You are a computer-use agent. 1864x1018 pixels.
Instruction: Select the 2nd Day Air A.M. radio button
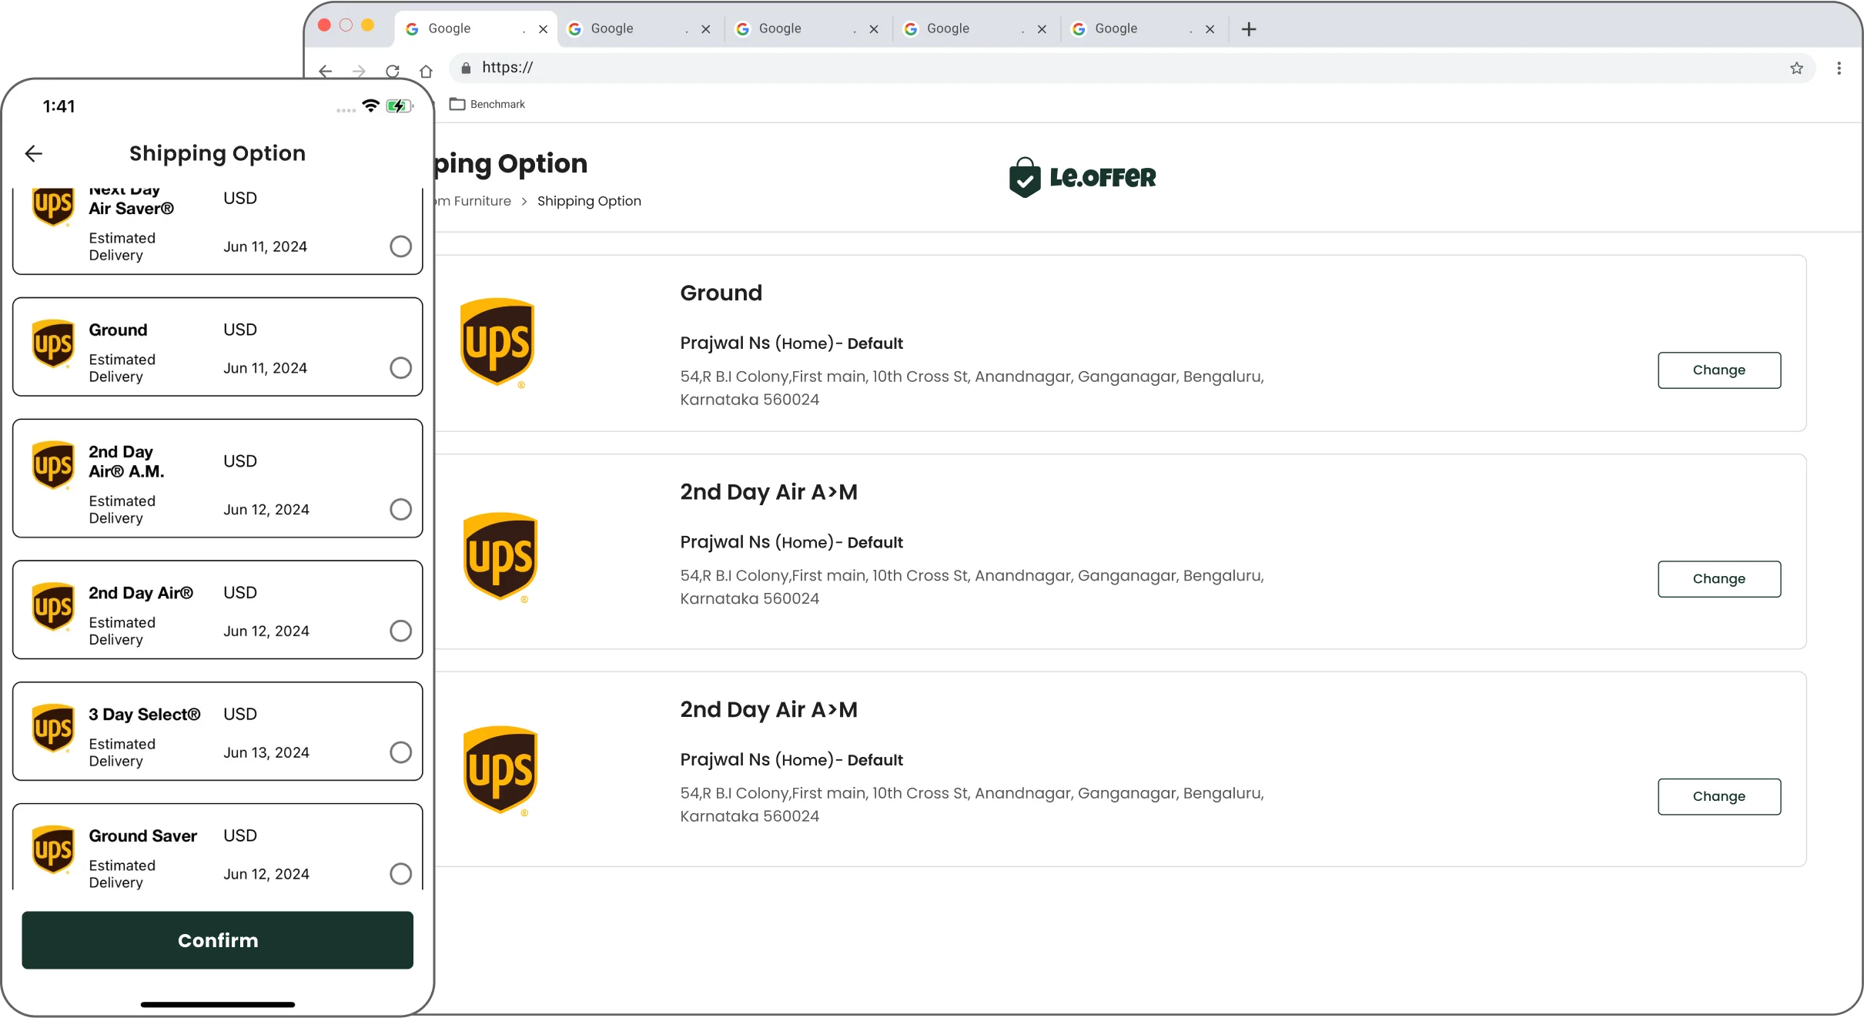(400, 509)
